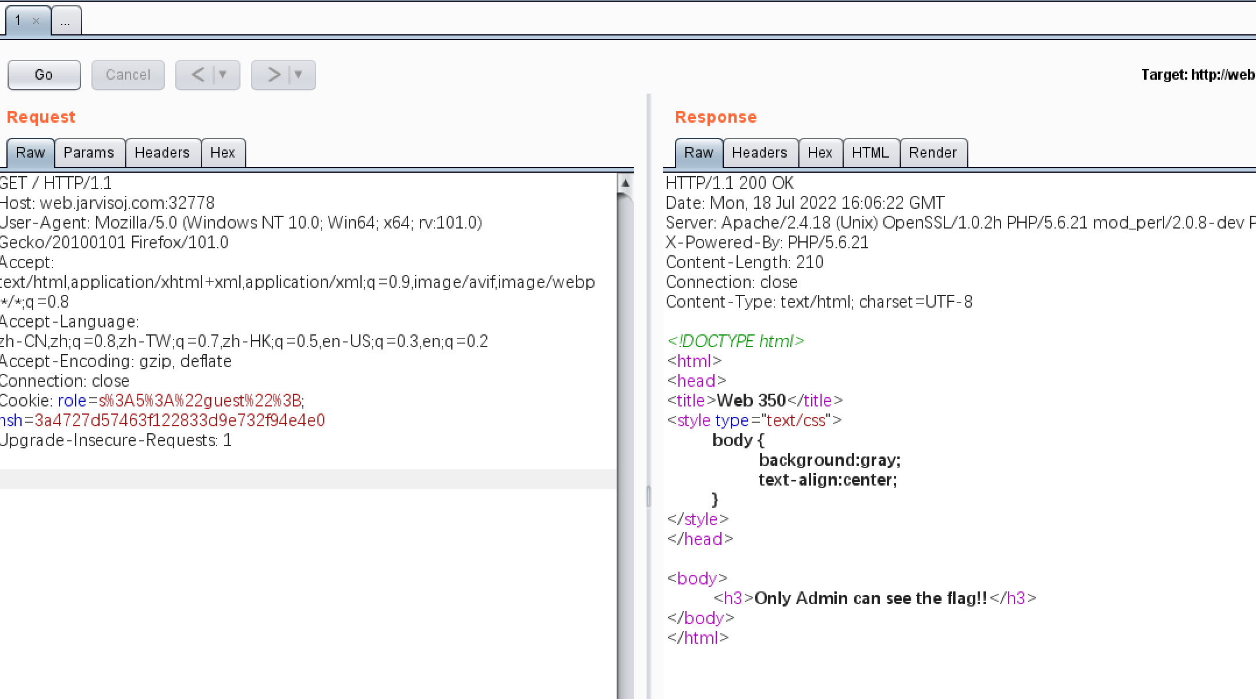Select response Headers tab
1256x699 pixels.
pos(760,153)
